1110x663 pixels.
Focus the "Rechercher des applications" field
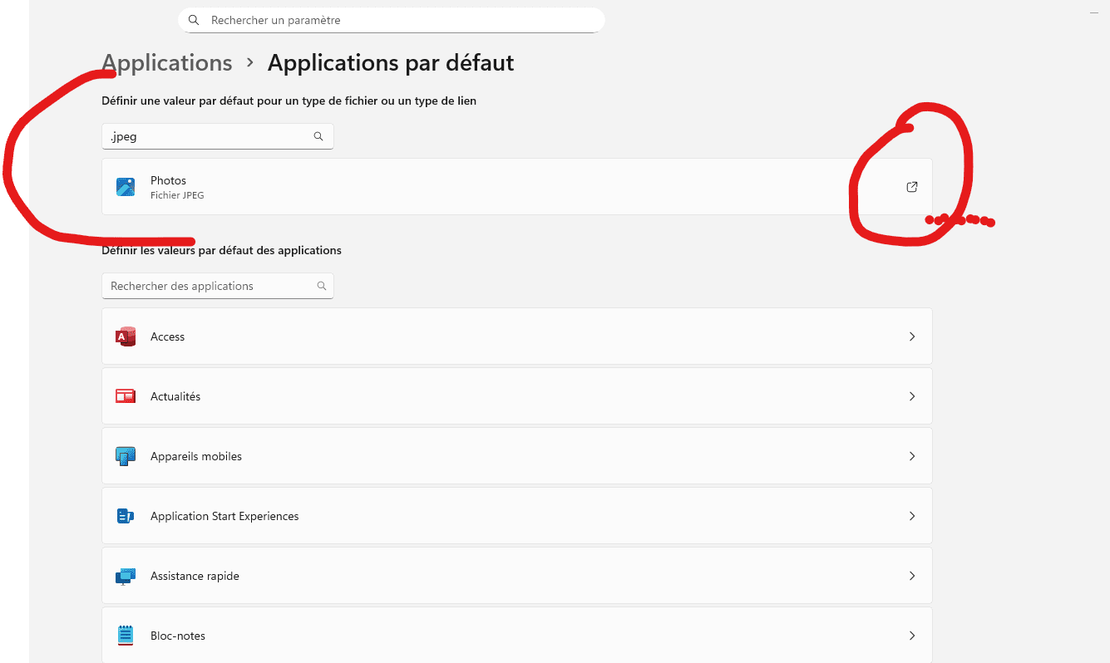(x=217, y=286)
